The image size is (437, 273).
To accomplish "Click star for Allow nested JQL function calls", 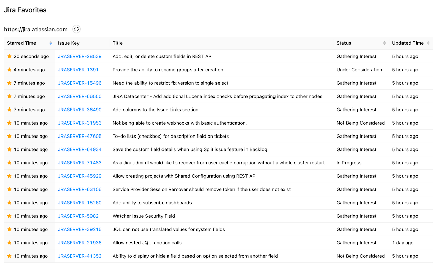I will click(9, 243).
